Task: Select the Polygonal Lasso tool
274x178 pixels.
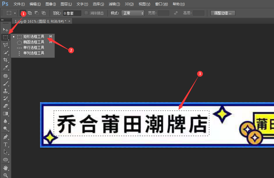Action: pos(5,45)
